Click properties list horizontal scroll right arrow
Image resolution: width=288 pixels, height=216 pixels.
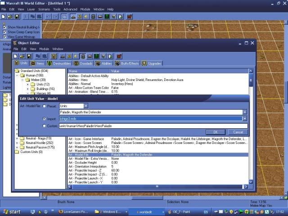point(246,187)
